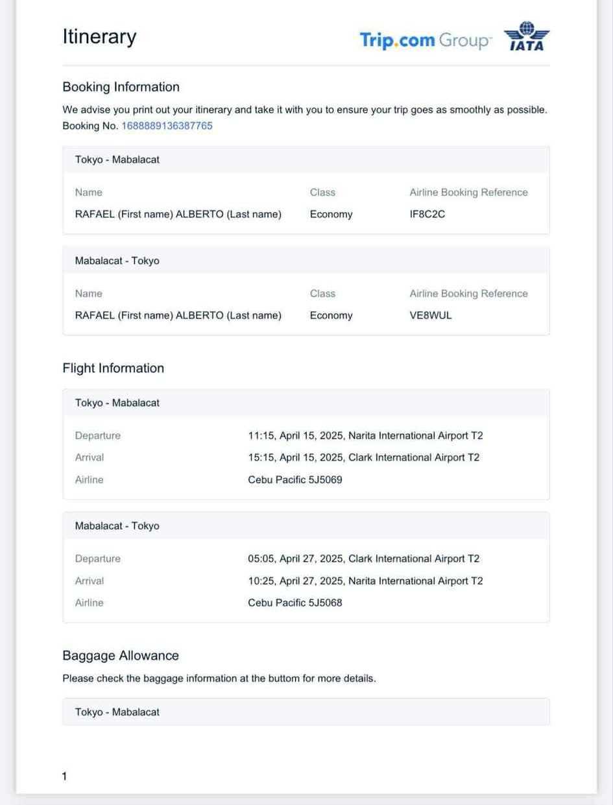The height and width of the screenshot is (805, 613).
Task: Click the Flight Information heading
Action: [x=113, y=368]
